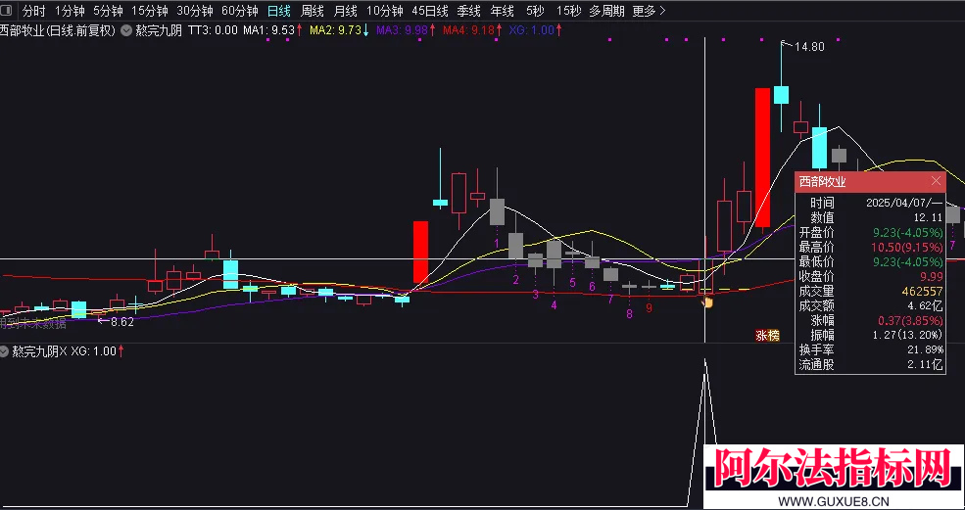Screen dimensions: 965x510
Task: Click the 8.62 low price marker
Action: (x=121, y=321)
